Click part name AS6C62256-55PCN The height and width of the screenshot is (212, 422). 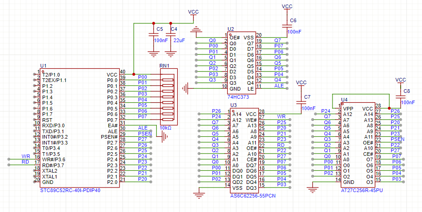(x=253, y=196)
